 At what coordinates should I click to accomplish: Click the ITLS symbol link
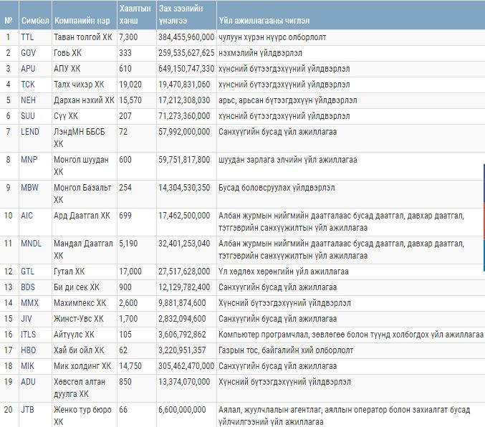(x=28, y=335)
